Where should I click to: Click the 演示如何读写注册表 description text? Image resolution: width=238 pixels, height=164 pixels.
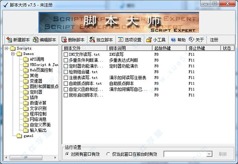click(128, 78)
